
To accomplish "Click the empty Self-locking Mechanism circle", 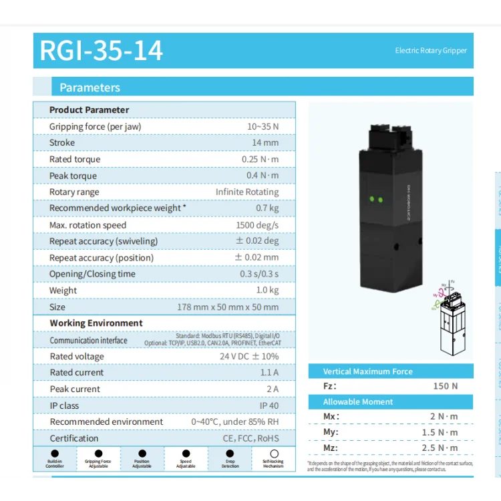I will (273, 454).
